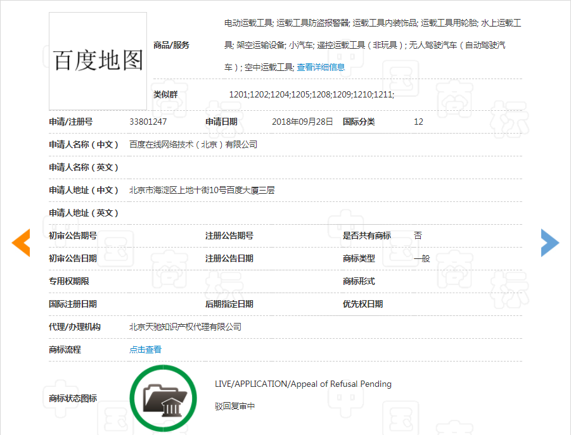Click the 商标状态图标 label
Viewport: 571px width, 435px height.
pyautogui.click(x=73, y=398)
